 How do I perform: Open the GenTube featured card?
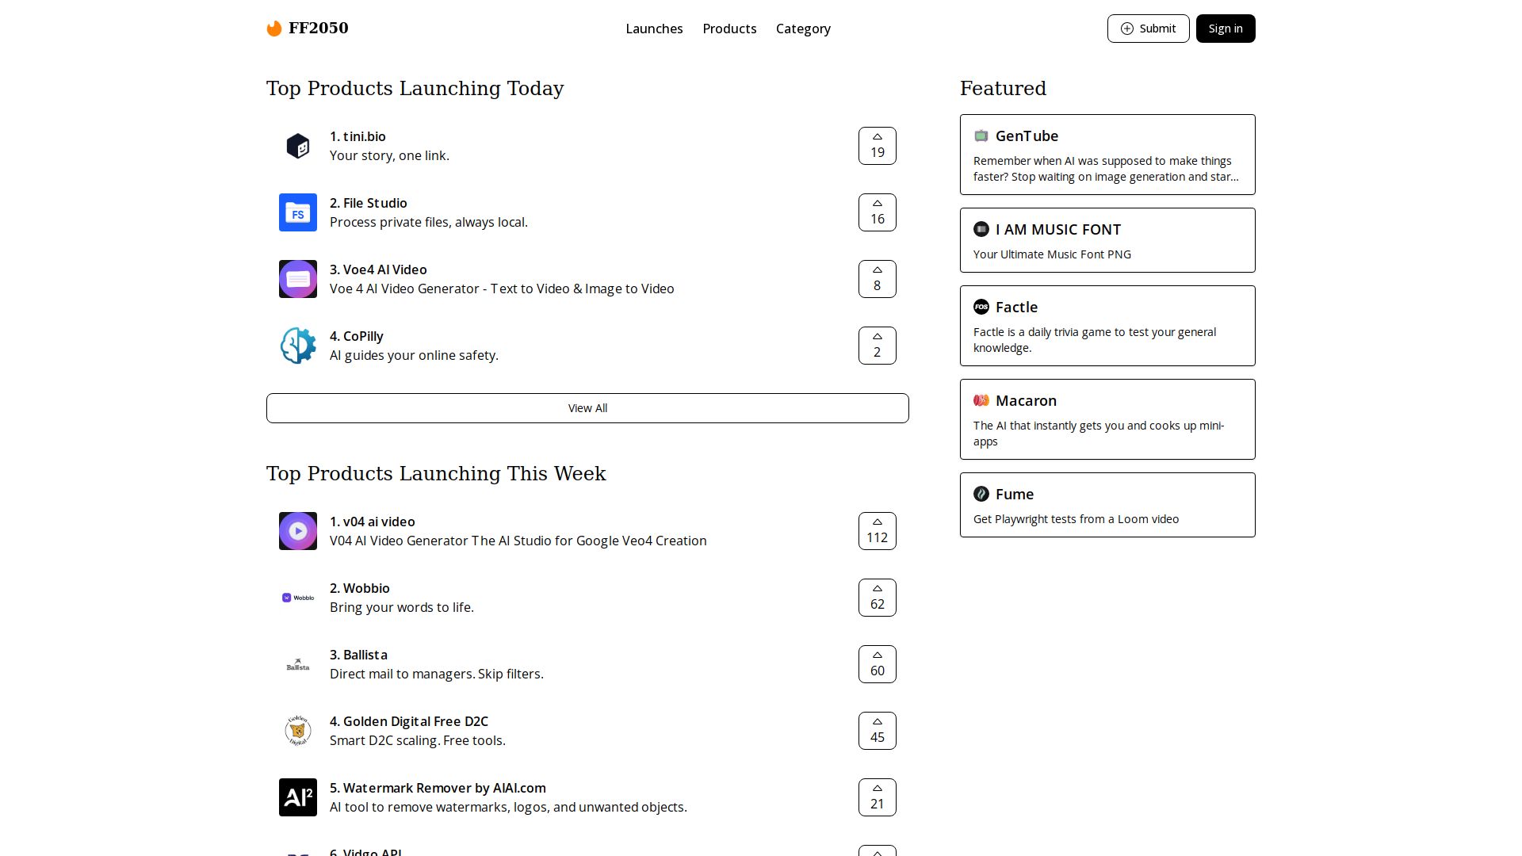[1107, 155]
